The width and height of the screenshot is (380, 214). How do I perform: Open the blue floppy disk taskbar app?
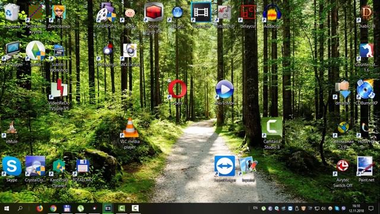tap(67, 209)
